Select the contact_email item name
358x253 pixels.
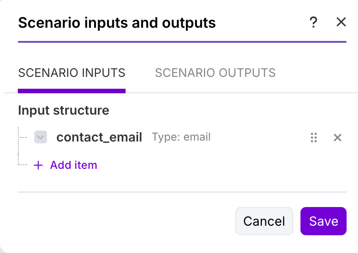pyautogui.click(x=99, y=137)
